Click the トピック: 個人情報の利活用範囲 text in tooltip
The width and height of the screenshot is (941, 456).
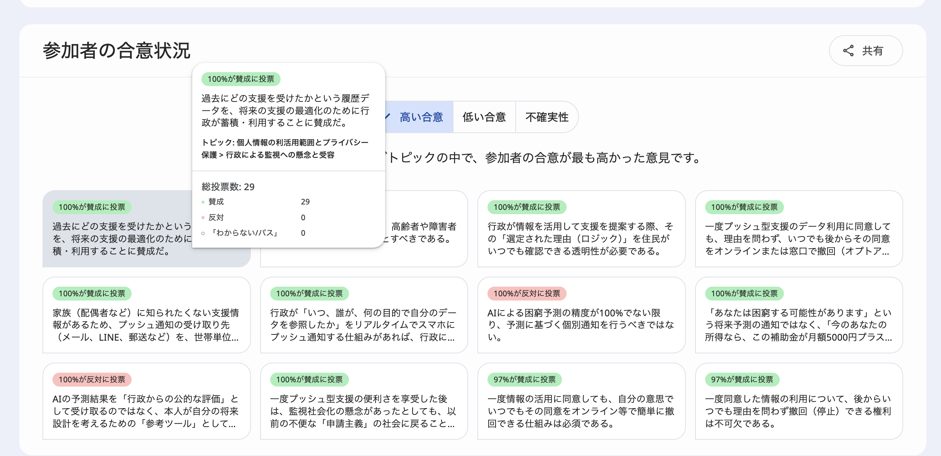tap(285, 149)
